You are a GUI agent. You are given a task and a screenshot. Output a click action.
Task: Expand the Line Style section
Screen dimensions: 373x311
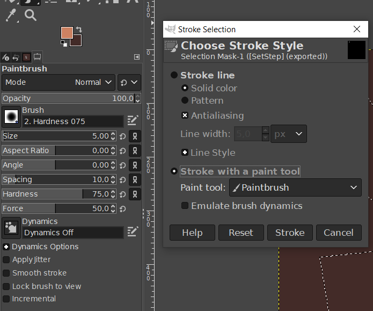(x=185, y=153)
